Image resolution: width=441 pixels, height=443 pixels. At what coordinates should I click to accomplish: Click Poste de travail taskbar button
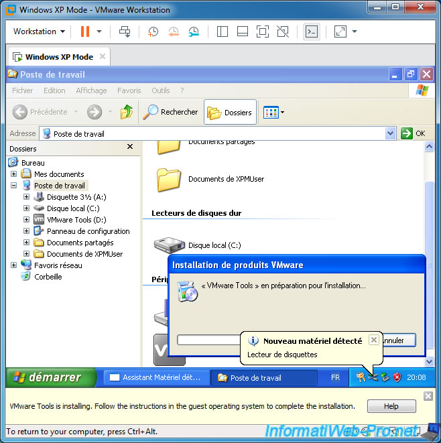coord(263,378)
